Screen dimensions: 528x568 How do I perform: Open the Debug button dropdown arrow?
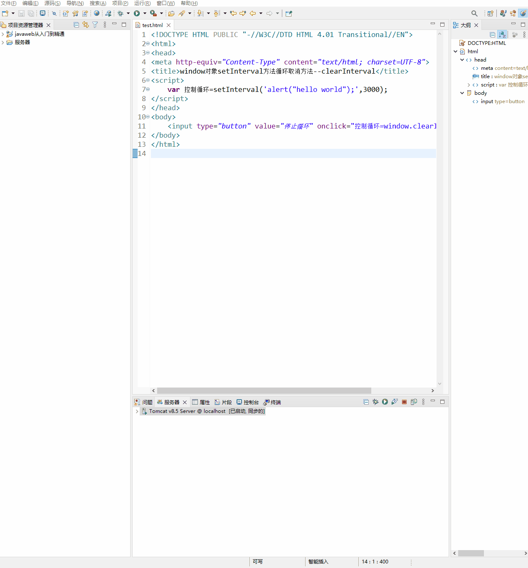[x=128, y=13]
